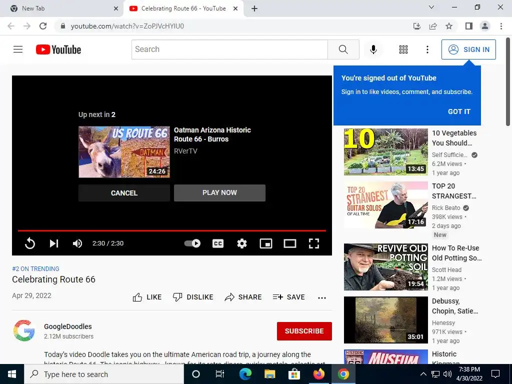Screen dimensions: 512x384
Task: Go to YouTube home via logo
Action: [58, 49]
